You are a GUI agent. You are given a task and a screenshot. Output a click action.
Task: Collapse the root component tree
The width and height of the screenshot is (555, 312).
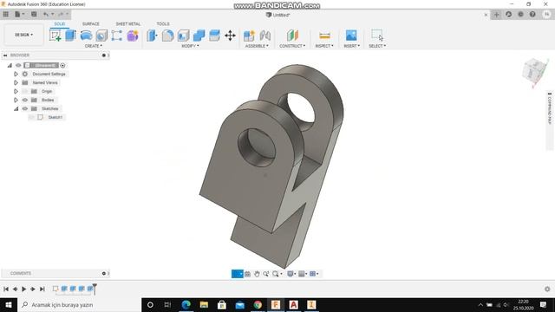click(10, 66)
